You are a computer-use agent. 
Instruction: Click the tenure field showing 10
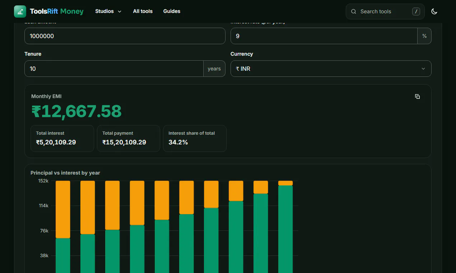[x=114, y=69]
